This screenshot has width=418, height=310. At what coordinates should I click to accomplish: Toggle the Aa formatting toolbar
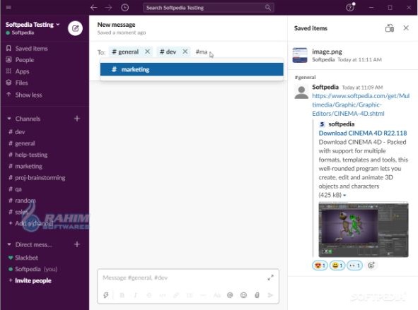216,295
